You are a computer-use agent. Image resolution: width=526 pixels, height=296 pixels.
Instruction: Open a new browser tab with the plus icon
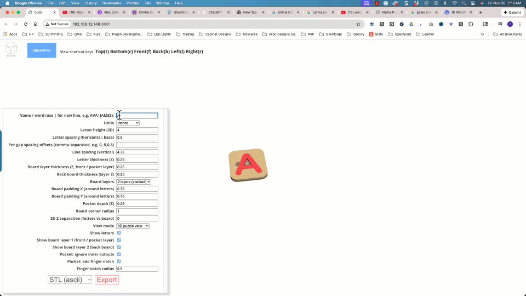[x=481, y=12]
